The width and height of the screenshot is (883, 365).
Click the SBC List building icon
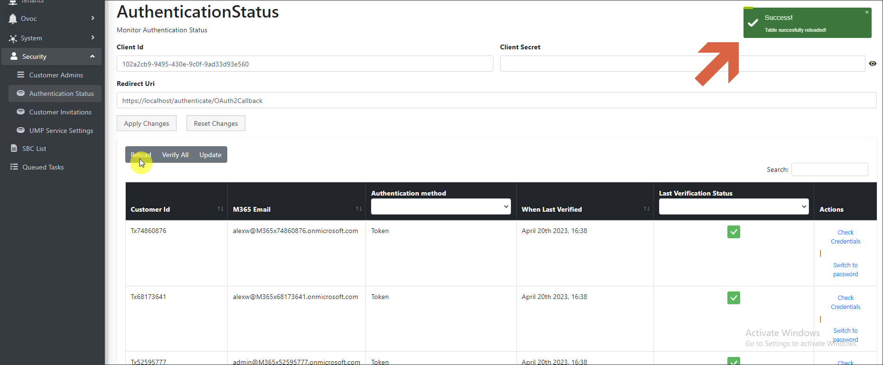coord(14,148)
